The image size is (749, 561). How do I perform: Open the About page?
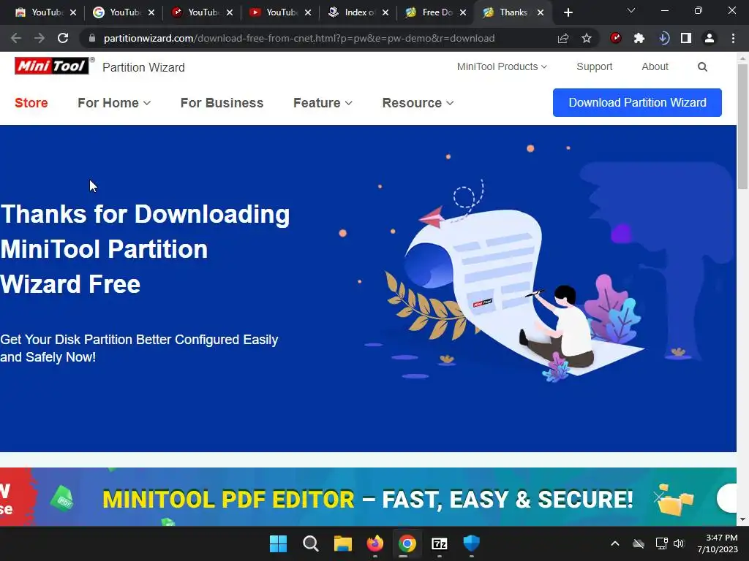(x=655, y=66)
